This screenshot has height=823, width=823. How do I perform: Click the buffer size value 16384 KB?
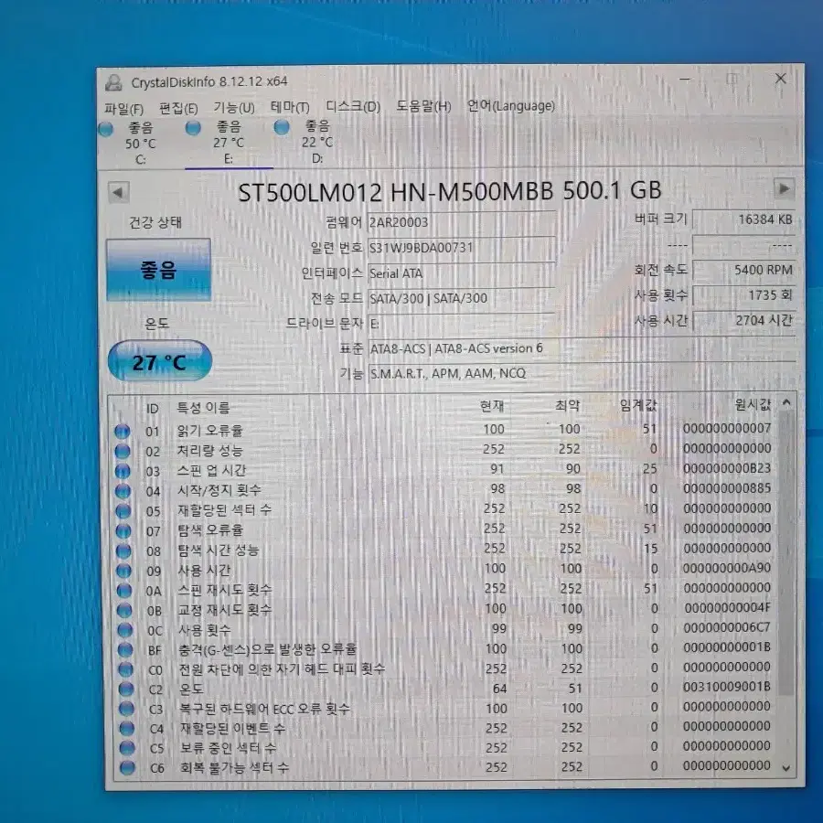click(744, 219)
